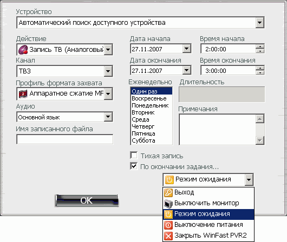This screenshot has width=287, height=242.
Task: Click the Дата начала value 27.11.2007
Action: [147, 49]
